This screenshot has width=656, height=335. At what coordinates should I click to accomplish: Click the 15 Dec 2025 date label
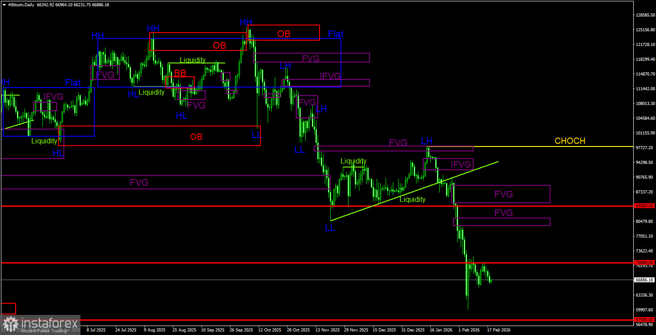click(x=384, y=330)
